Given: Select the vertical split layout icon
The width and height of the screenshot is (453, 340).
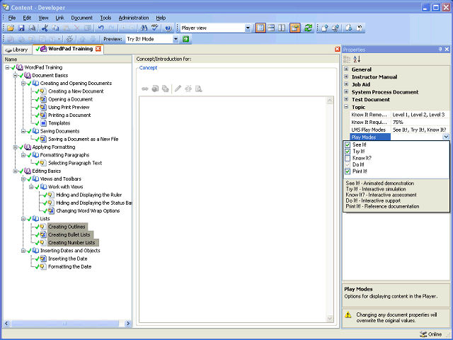Looking at the screenshot, I should tap(282, 28).
